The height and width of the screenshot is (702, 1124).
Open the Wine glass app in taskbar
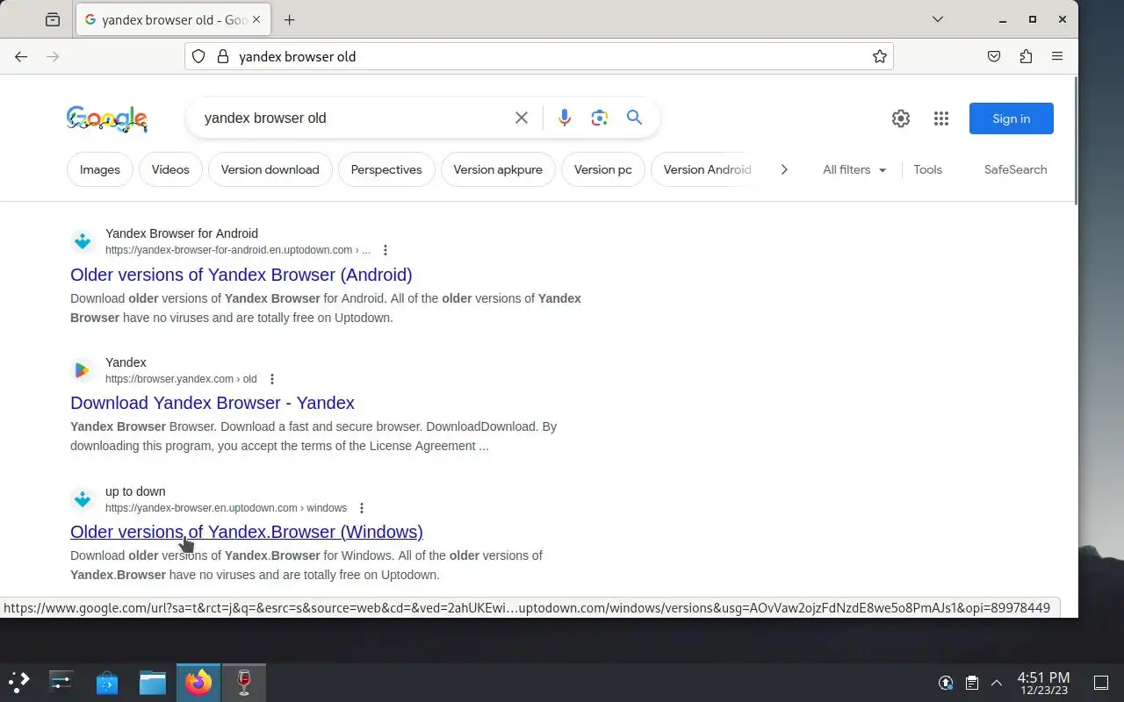[244, 682]
